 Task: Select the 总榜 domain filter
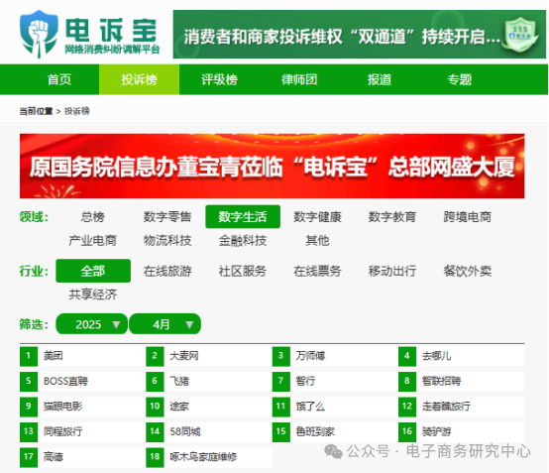pos(92,217)
